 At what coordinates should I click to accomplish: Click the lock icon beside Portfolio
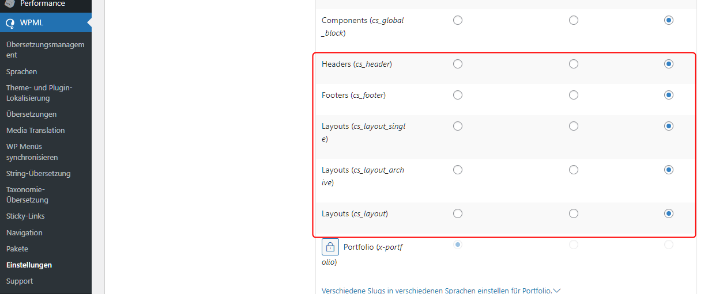tap(330, 247)
